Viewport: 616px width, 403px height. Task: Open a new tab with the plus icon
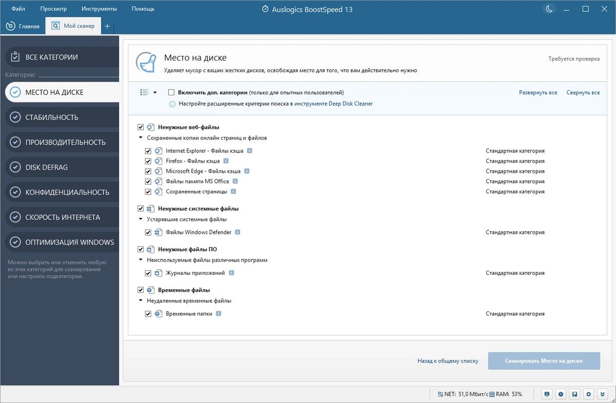pyautogui.click(x=107, y=26)
